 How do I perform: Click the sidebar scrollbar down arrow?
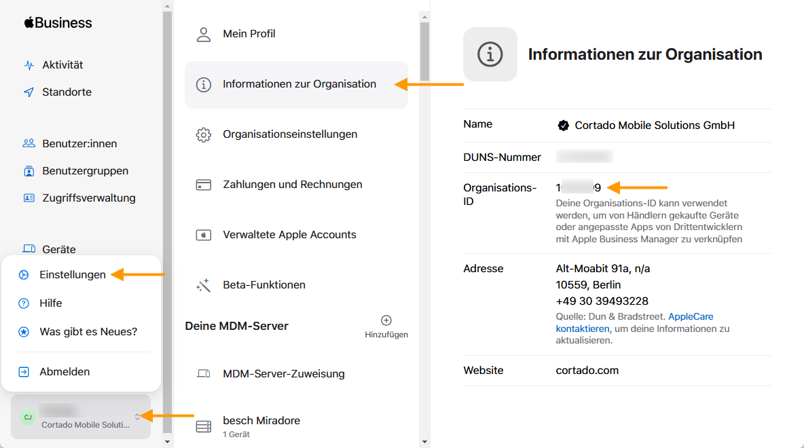pyautogui.click(x=167, y=441)
